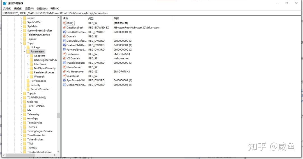
Task: Click the UseDomainNameDevolution DWORD icon
Action: (x=64, y=85)
